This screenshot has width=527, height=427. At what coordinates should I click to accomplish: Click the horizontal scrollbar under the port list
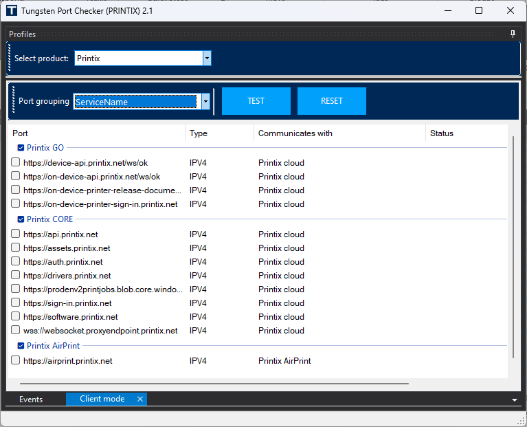pos(214,384)
